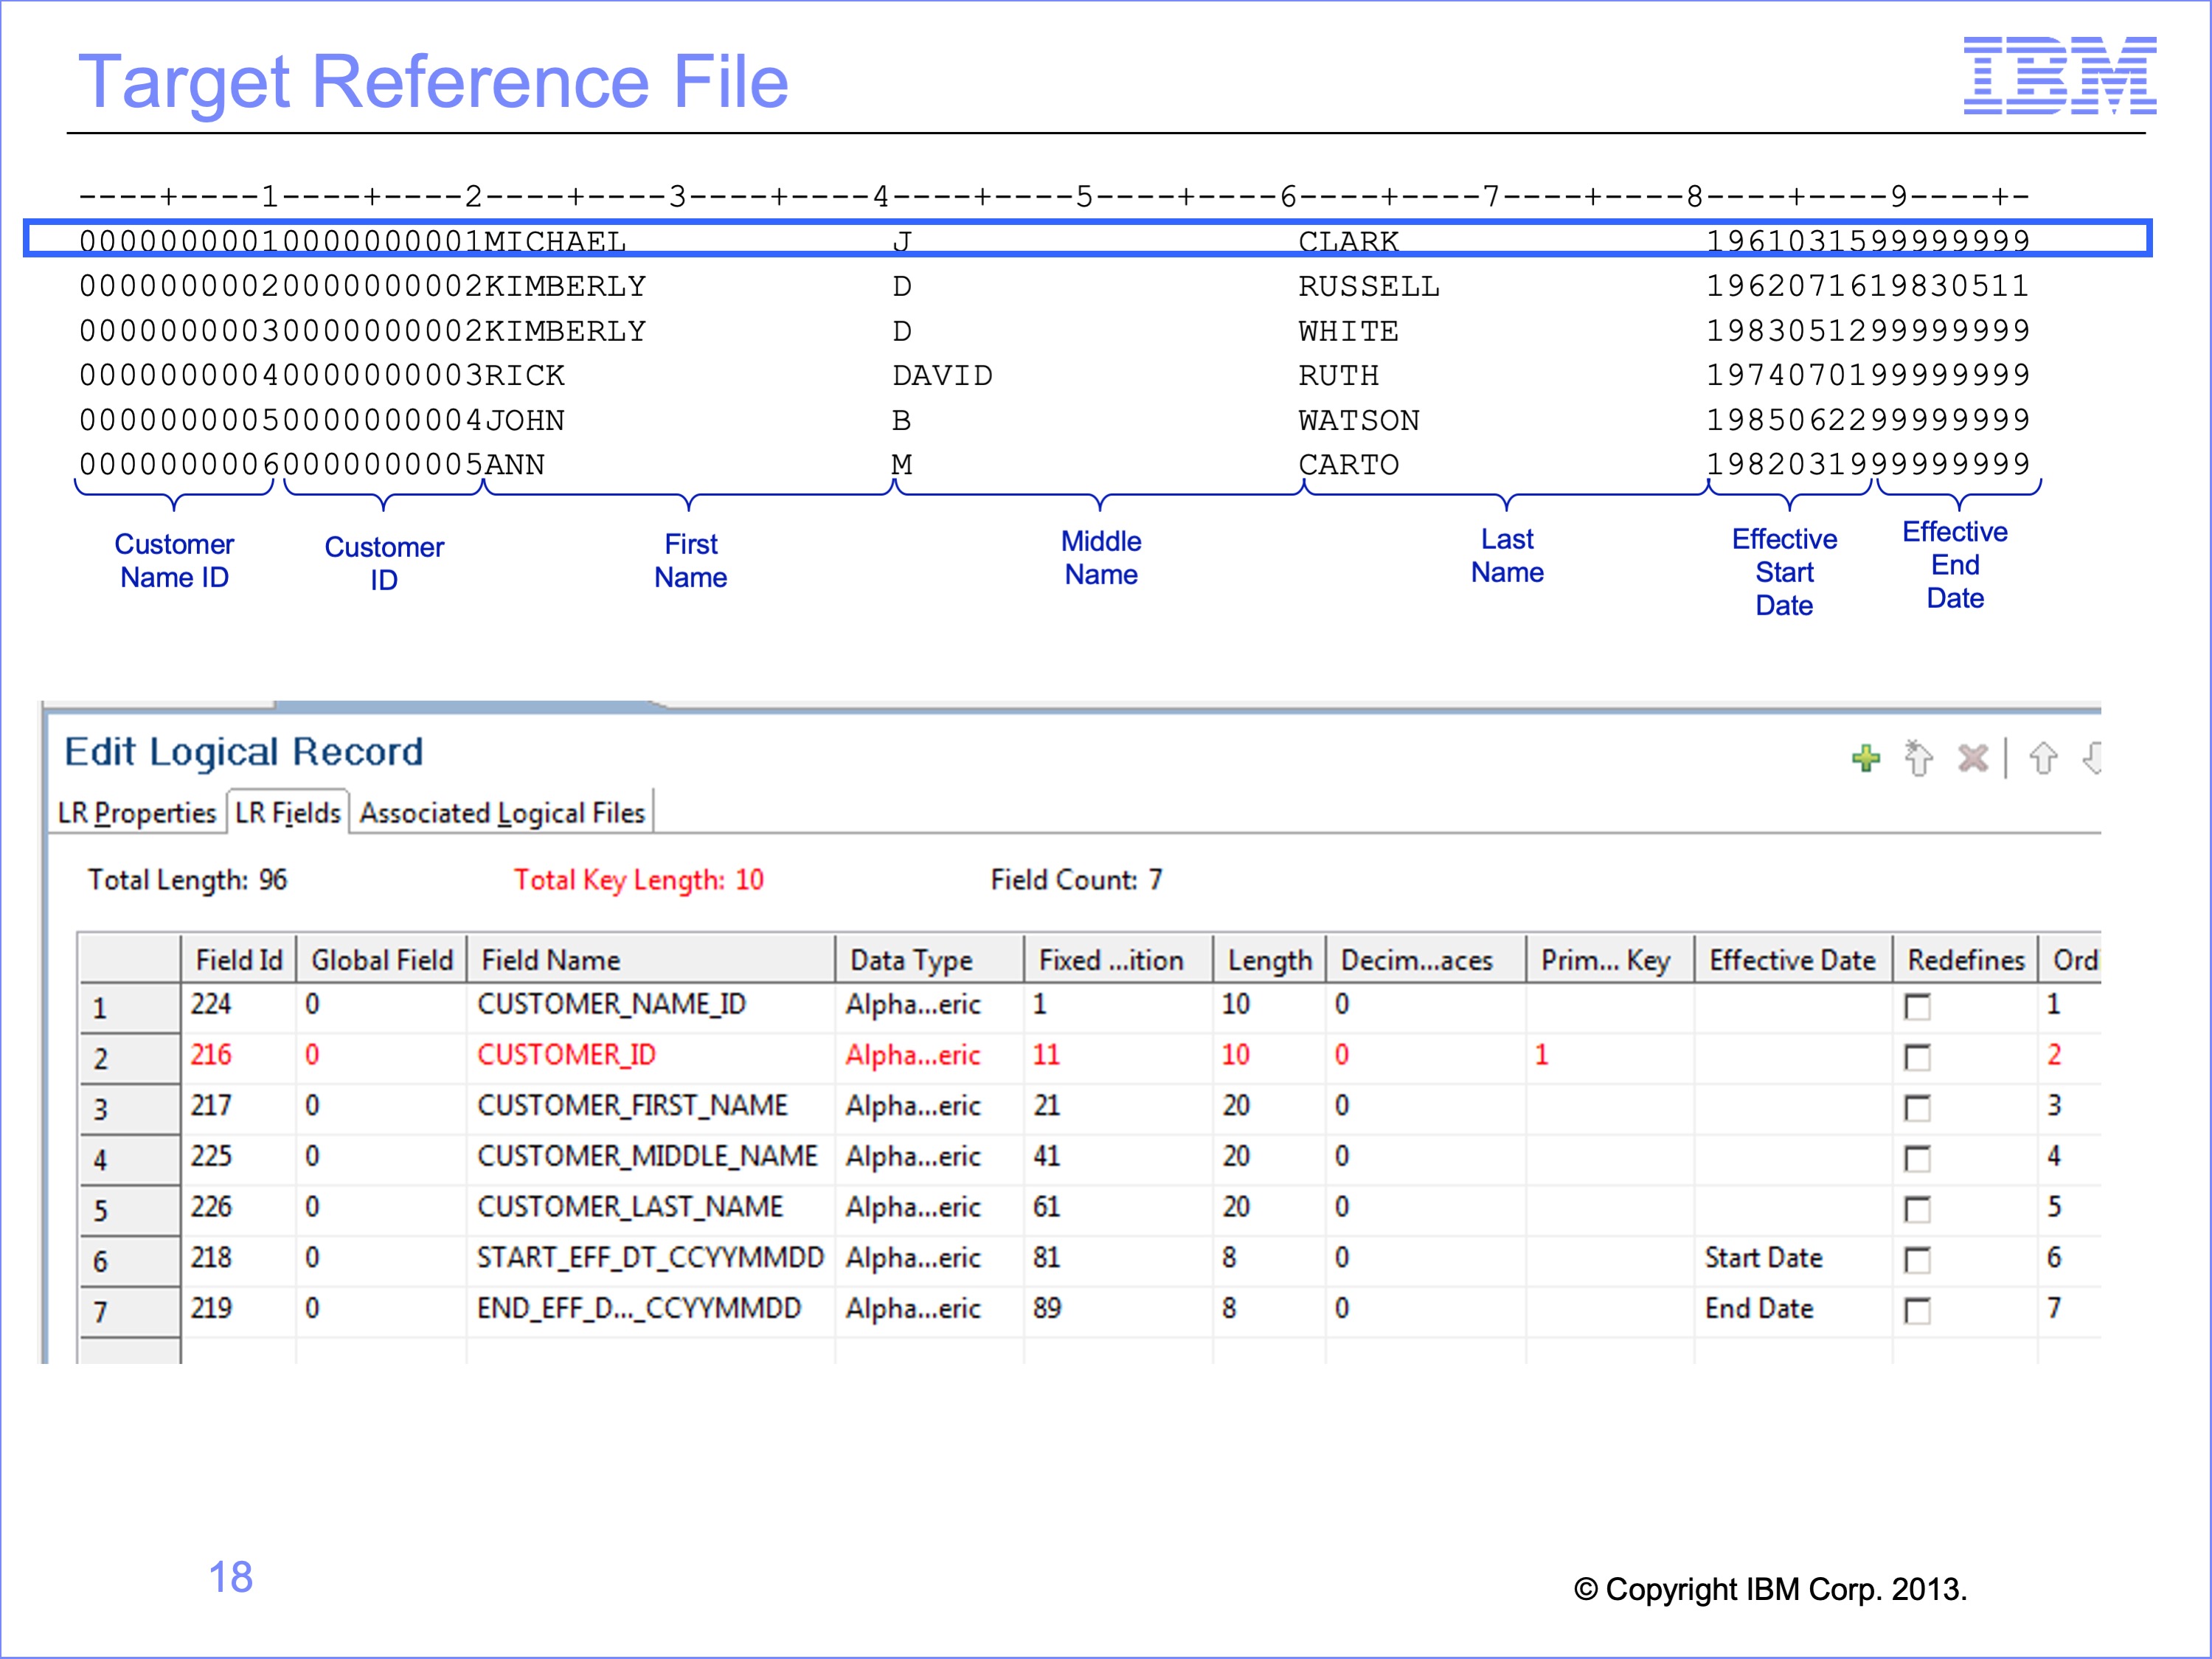The width and height of the screenshot is (2212, 1659).
Task: Click the Field Name column header
Action: [651, 960]
